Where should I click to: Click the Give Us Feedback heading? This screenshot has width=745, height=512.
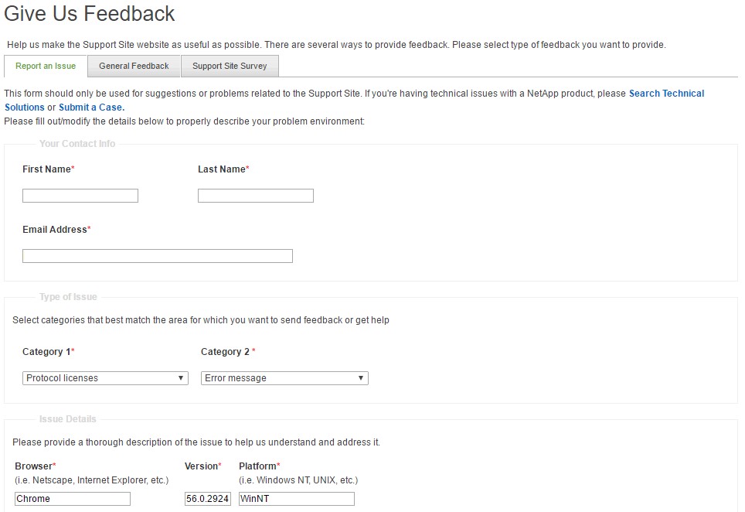pos(90,14)
